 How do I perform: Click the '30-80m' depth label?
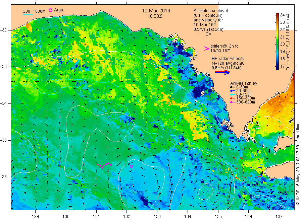coord(243,91)
